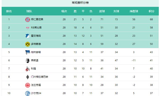Click the RB Leipzig club logo
The width and height of the screenshot is (161, 96).
[28, 28]
